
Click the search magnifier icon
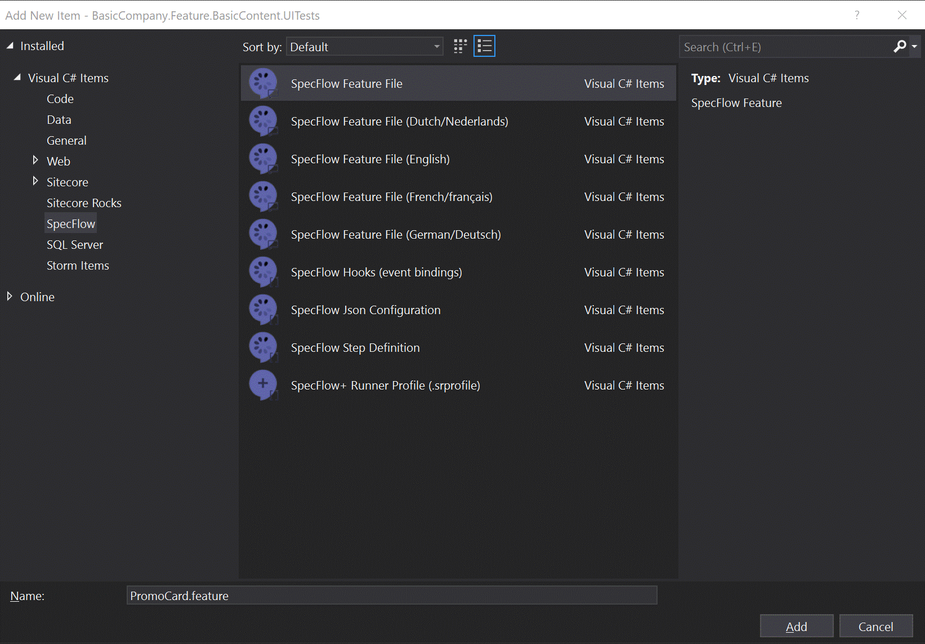tap(900, 47)
